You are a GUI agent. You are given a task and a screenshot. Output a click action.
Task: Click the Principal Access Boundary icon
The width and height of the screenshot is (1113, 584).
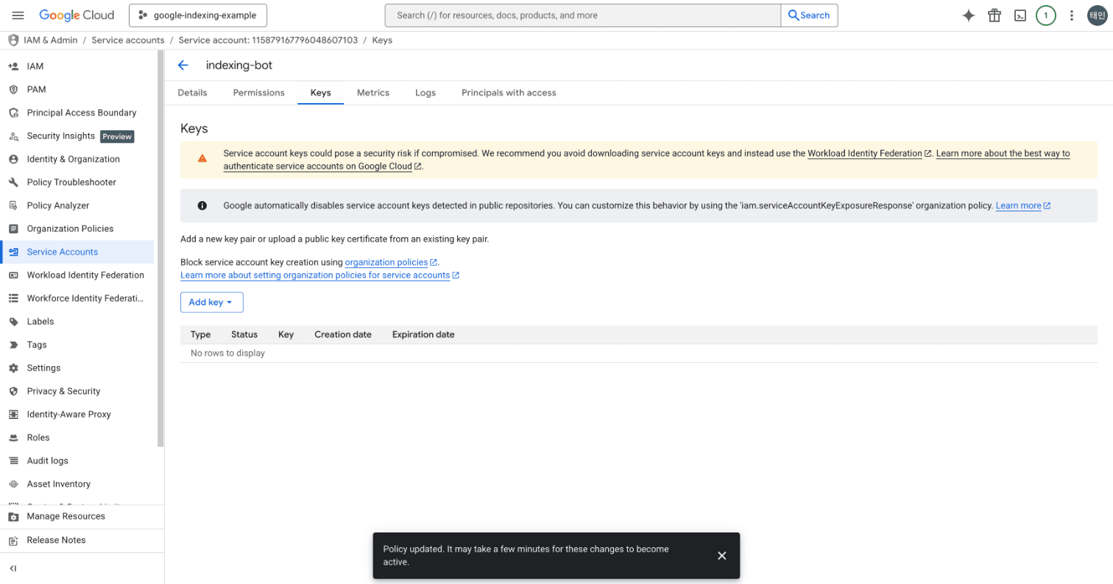pyautogui.click(x=13, y=113)
